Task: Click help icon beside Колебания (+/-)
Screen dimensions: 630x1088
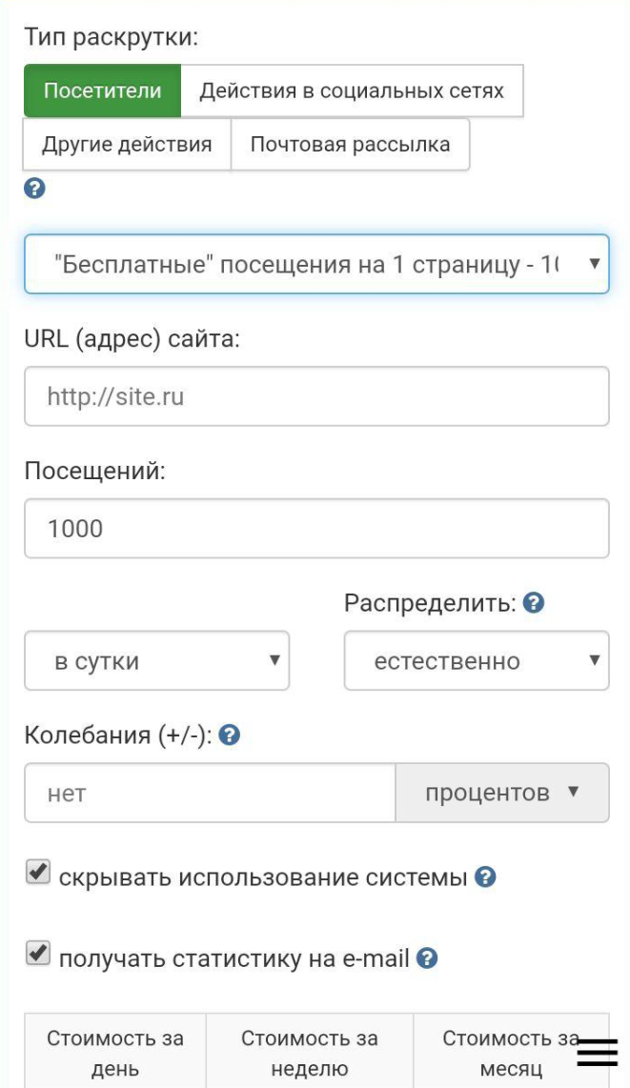Action: [229, 735]
